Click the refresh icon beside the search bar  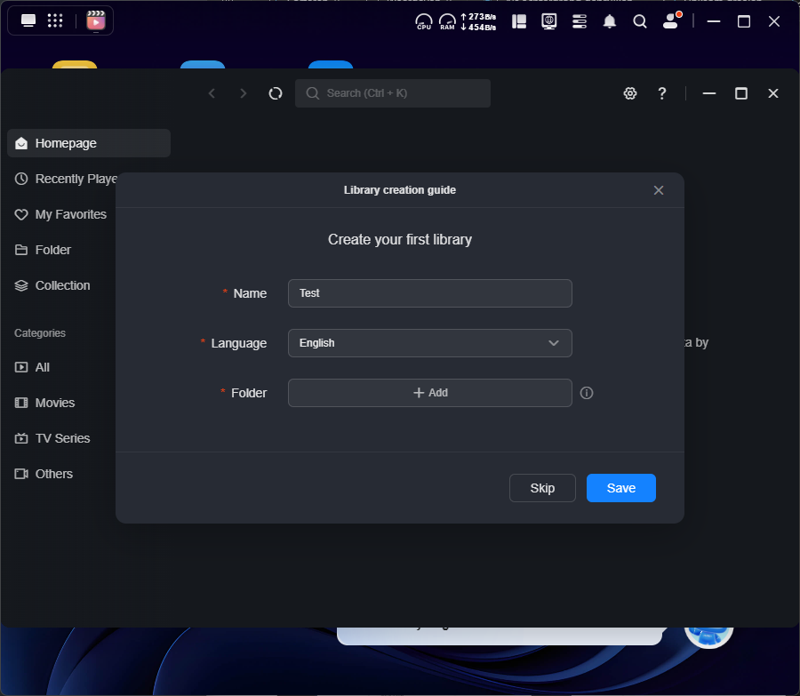276,93
